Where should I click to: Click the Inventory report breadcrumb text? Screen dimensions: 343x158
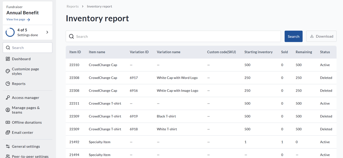pyautogui.click(x=99, y=6)
